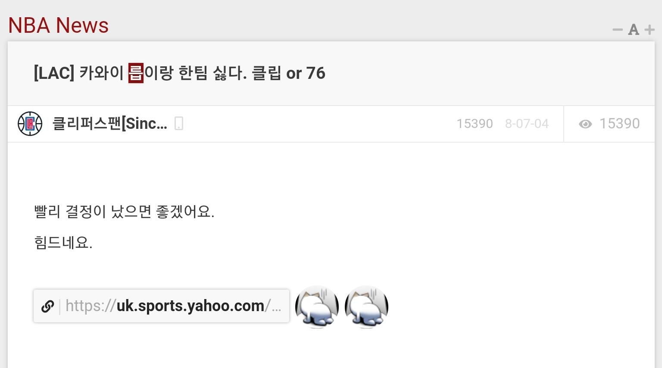Click the 15390 count beside eye icon

[x=619, y=124]
